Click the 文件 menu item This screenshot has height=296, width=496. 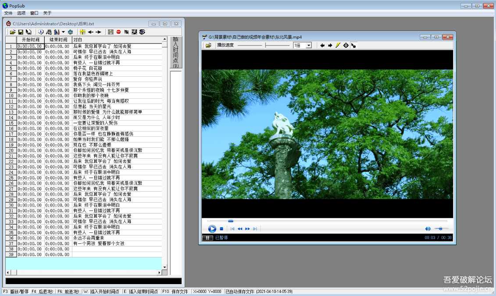pyautogui.click(x=8, y=13)
